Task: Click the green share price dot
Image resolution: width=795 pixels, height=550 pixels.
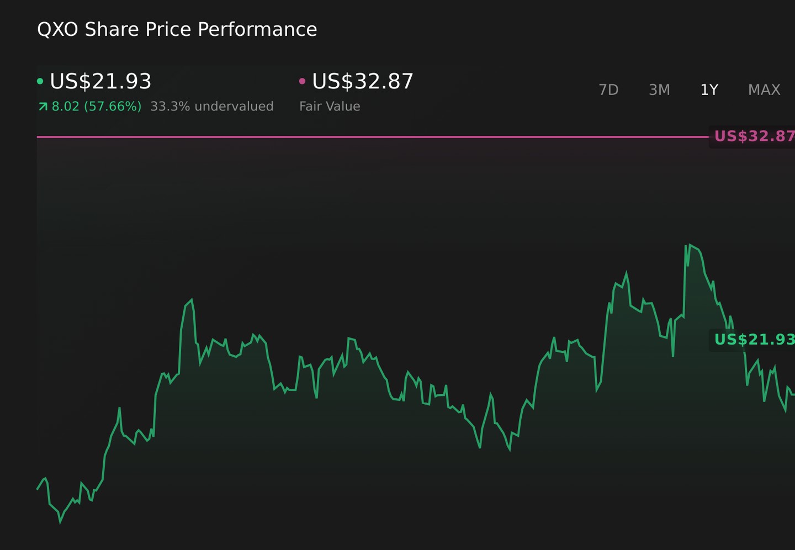Action: click(x=40, y=81)
